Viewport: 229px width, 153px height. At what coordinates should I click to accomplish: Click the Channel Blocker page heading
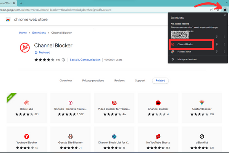53,46
